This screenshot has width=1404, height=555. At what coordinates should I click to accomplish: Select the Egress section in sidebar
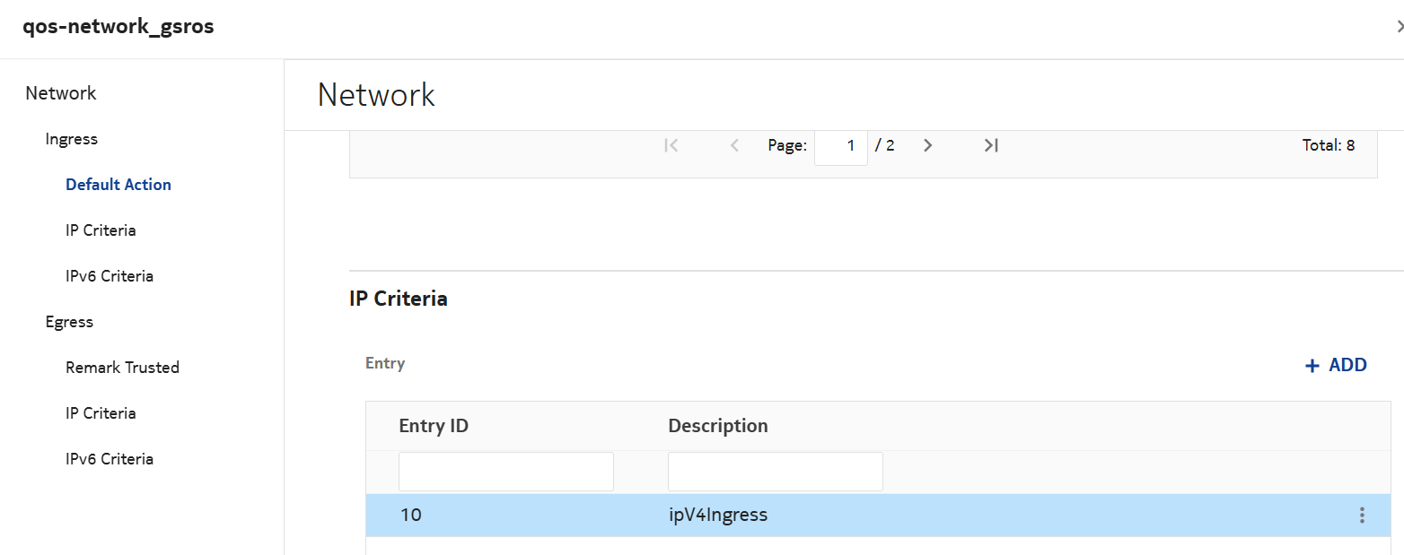69,322
